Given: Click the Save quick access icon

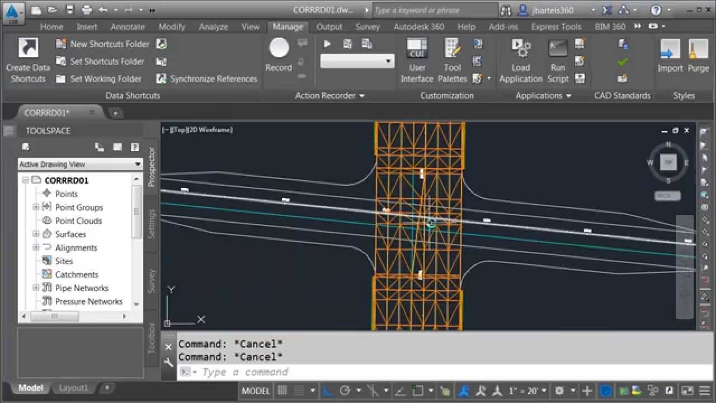Looking at the screenshot, I should click(x=69, y=10).
